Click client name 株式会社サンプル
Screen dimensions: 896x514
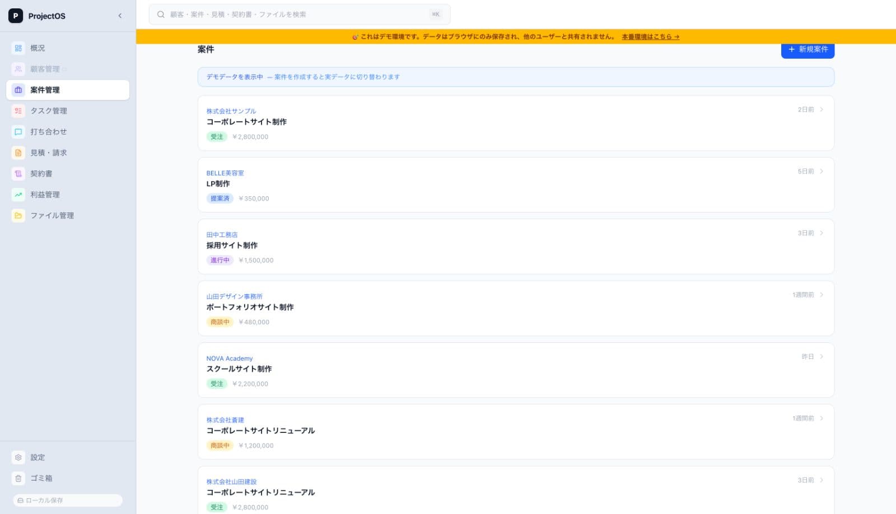point(231,111)
